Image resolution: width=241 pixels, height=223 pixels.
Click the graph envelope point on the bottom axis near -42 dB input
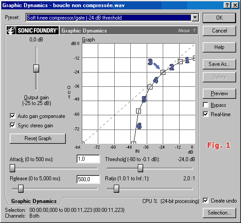click(x=133, y=143)
